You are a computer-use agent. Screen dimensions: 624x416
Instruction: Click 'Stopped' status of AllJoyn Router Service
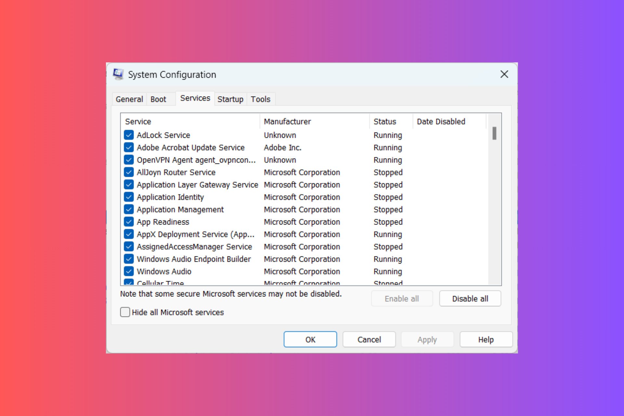388,173
